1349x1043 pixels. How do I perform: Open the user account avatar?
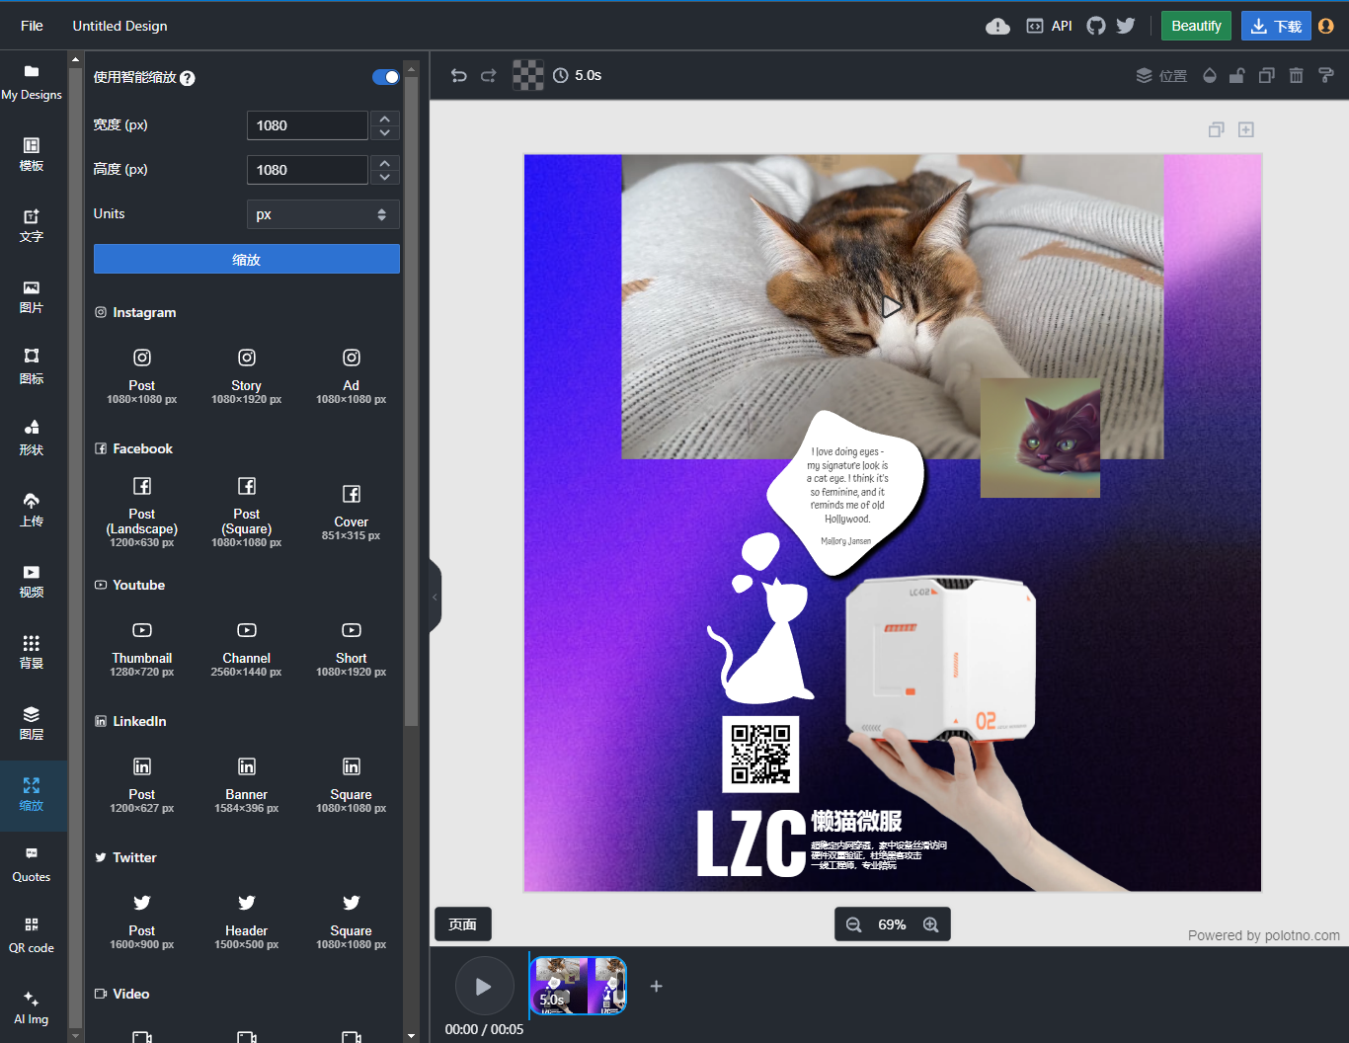click(x=1326, y=26)
